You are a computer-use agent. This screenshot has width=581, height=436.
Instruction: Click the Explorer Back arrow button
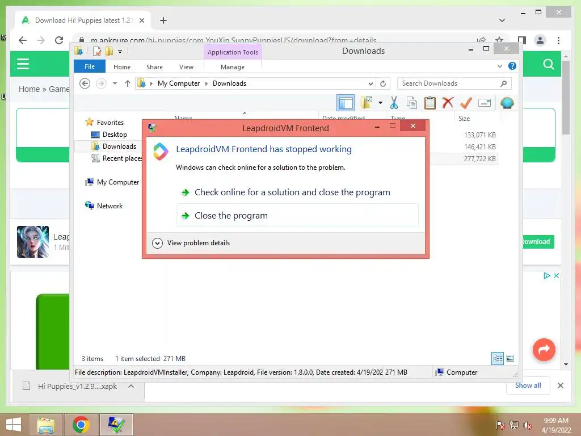click(85, 83)
